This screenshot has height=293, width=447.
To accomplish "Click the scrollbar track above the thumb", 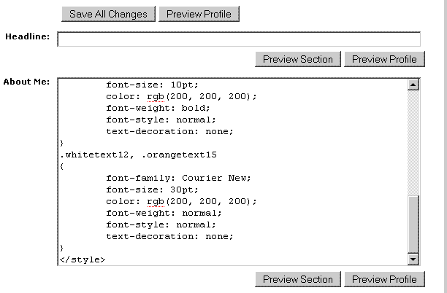I will pyautogui.click(x=413, y=138).
